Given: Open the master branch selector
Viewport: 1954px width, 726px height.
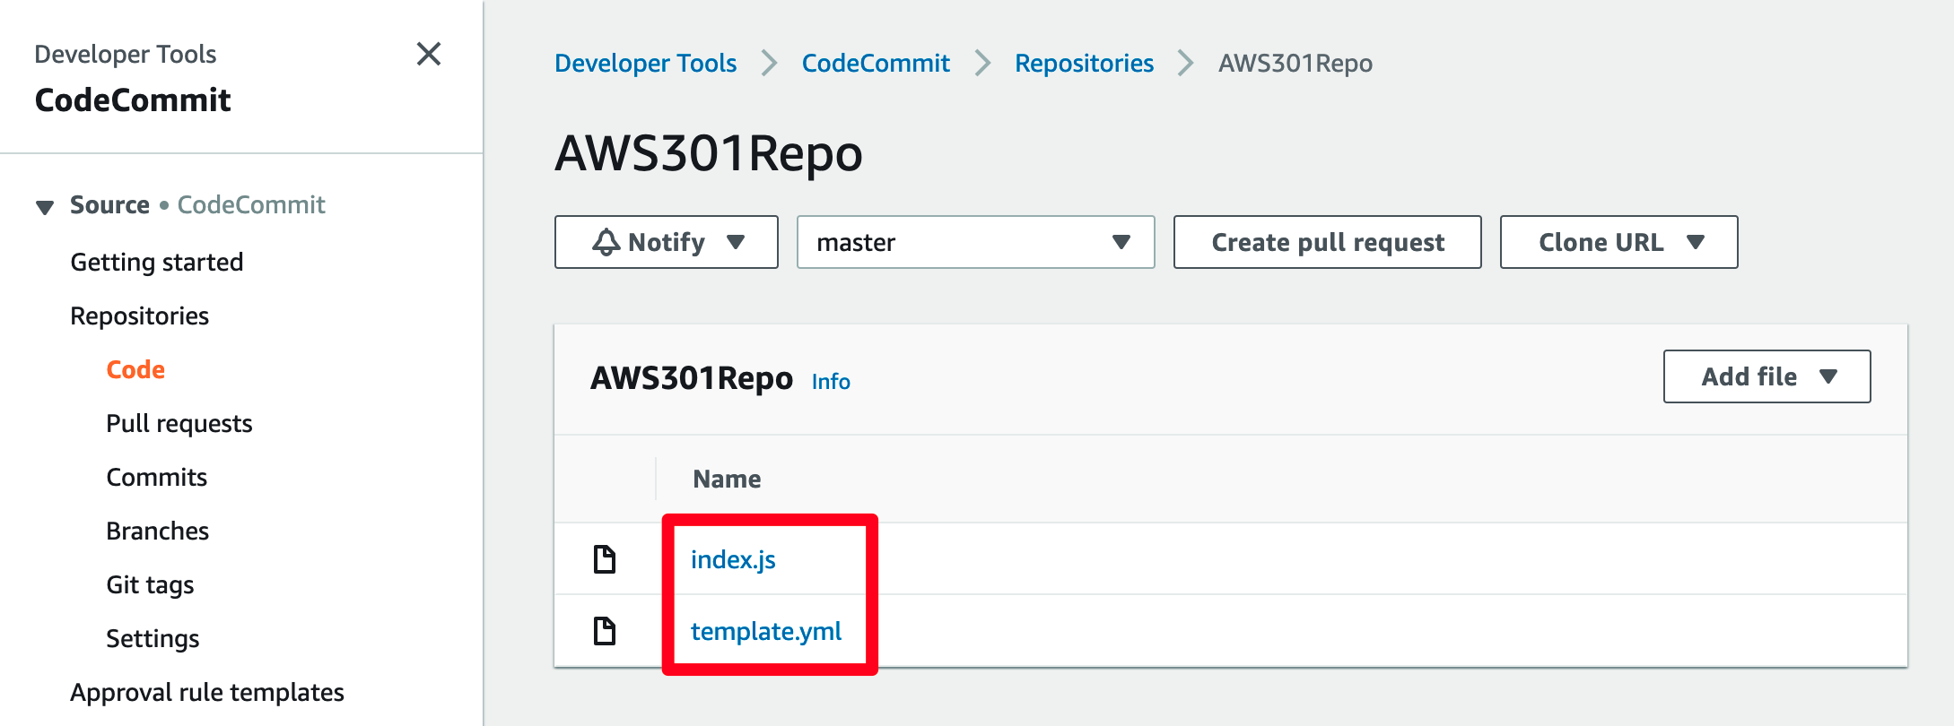Looking at the screenshot, I should click(x=976, y=242).
